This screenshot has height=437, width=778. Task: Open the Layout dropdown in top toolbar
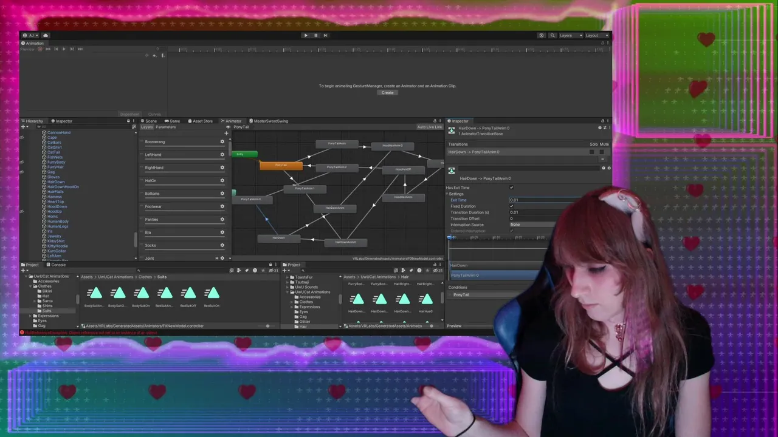click(597, 35)
